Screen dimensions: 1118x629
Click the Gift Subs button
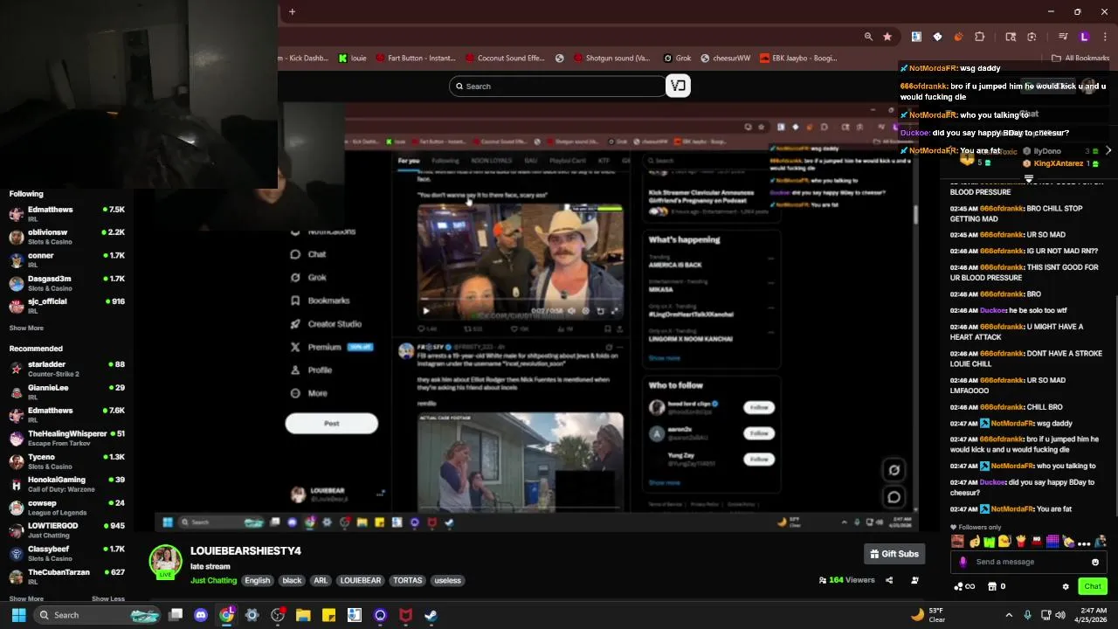pyautogui.click(x=894, y=554)
